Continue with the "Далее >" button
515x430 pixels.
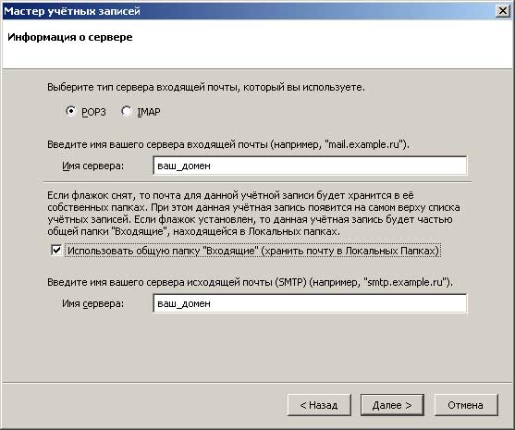[392, 405]
